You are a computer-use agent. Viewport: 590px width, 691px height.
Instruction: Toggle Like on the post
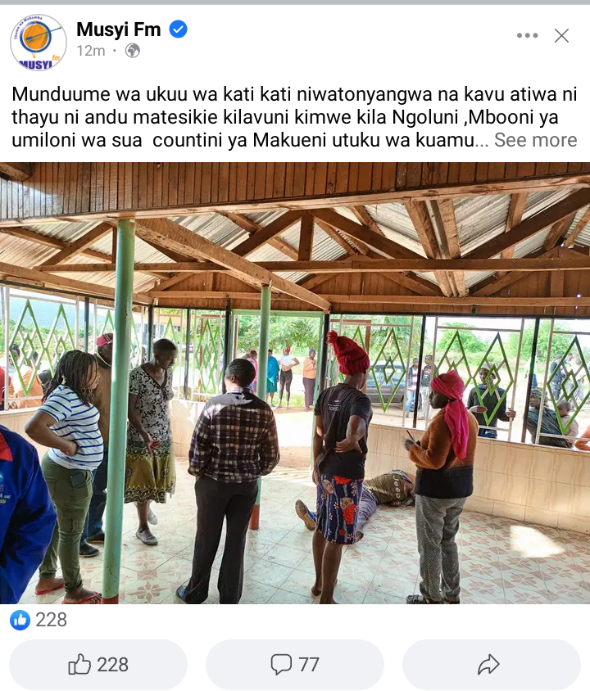point(98,665)
